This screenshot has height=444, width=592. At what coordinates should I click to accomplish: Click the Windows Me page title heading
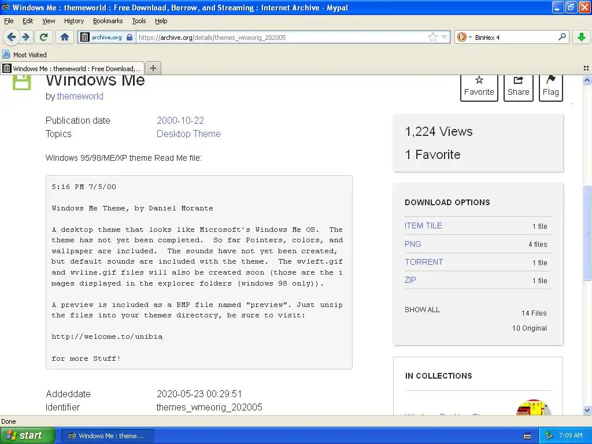(95, 80)
